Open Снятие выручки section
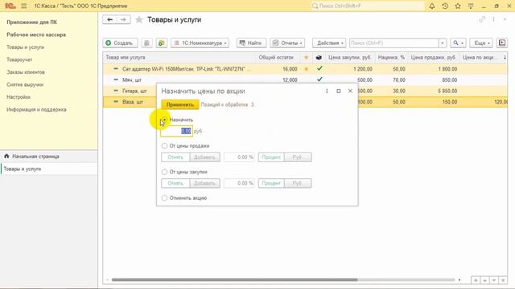 [x=25, y=84]
